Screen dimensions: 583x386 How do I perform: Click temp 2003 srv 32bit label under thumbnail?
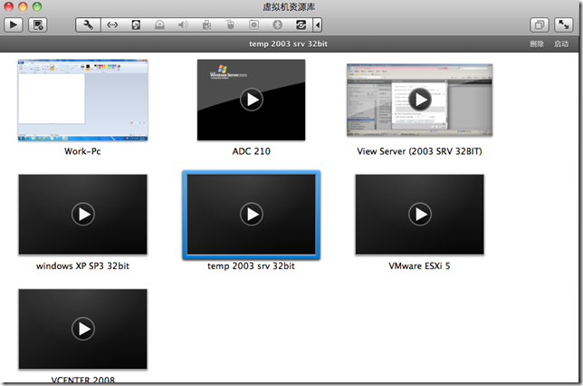pos(251,265)
